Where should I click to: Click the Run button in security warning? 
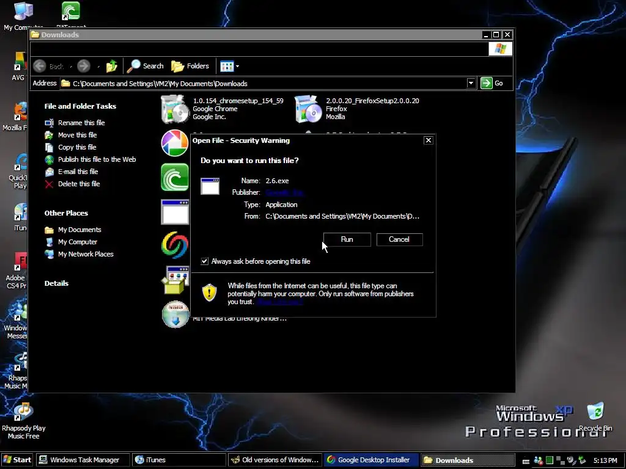click(x=347, y=239)
